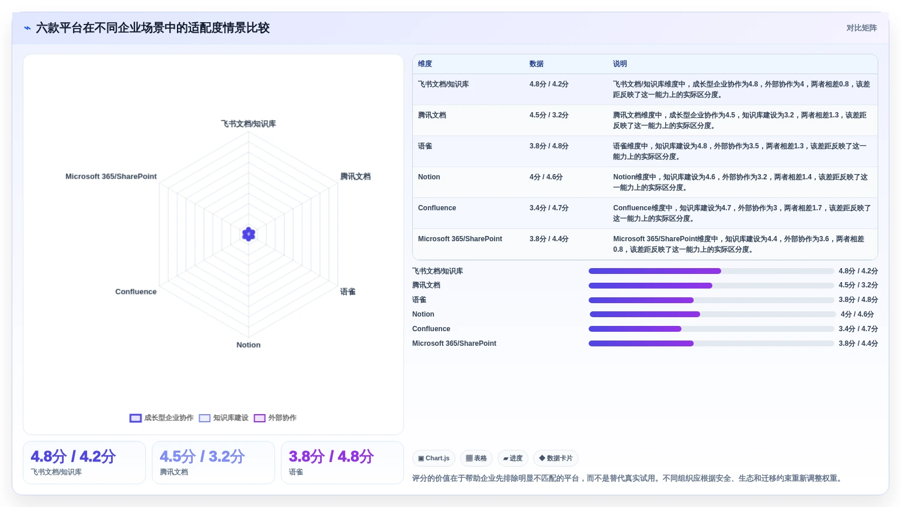The image size is (901, 507).
Task: Select the 数据卡片 tag chip
Action: point(556,459)
